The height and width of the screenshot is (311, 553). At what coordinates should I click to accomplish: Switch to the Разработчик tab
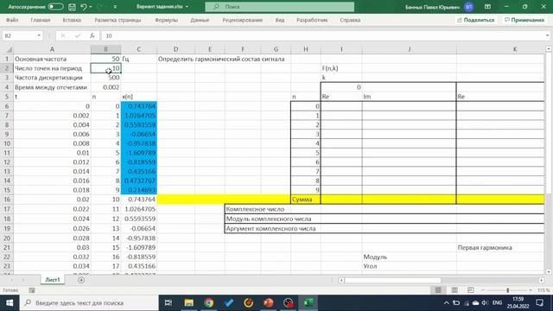[312, 20]
